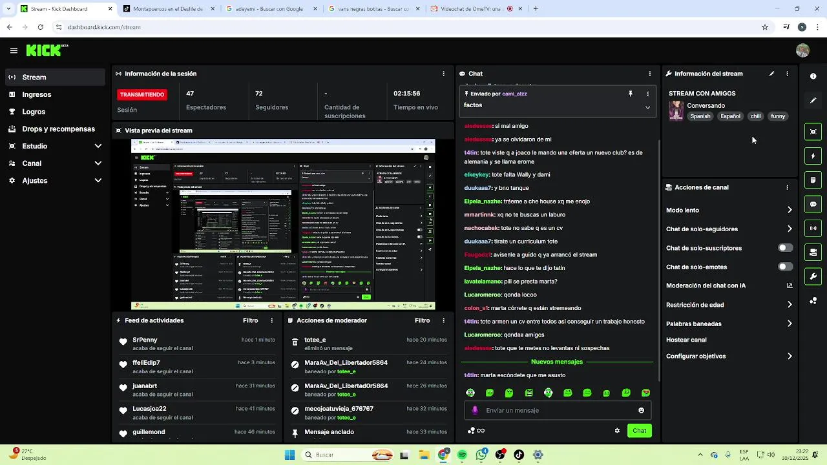Screen dimensions: 827x465
Task: Open the Acciones de canal options menu
Action: tap(787, 187)
